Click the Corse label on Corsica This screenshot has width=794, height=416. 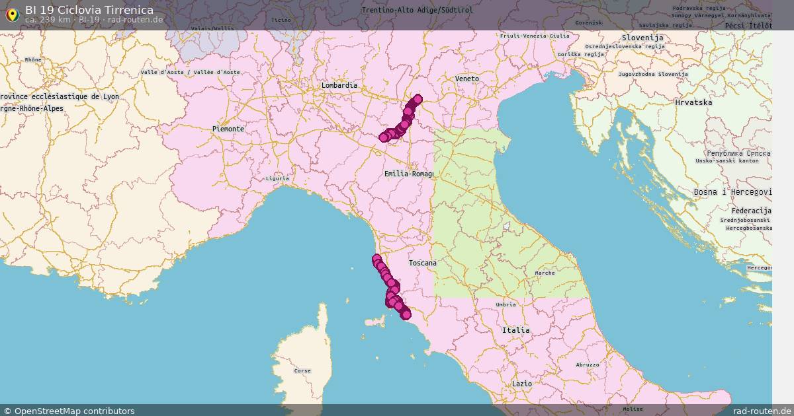[301, 370]
